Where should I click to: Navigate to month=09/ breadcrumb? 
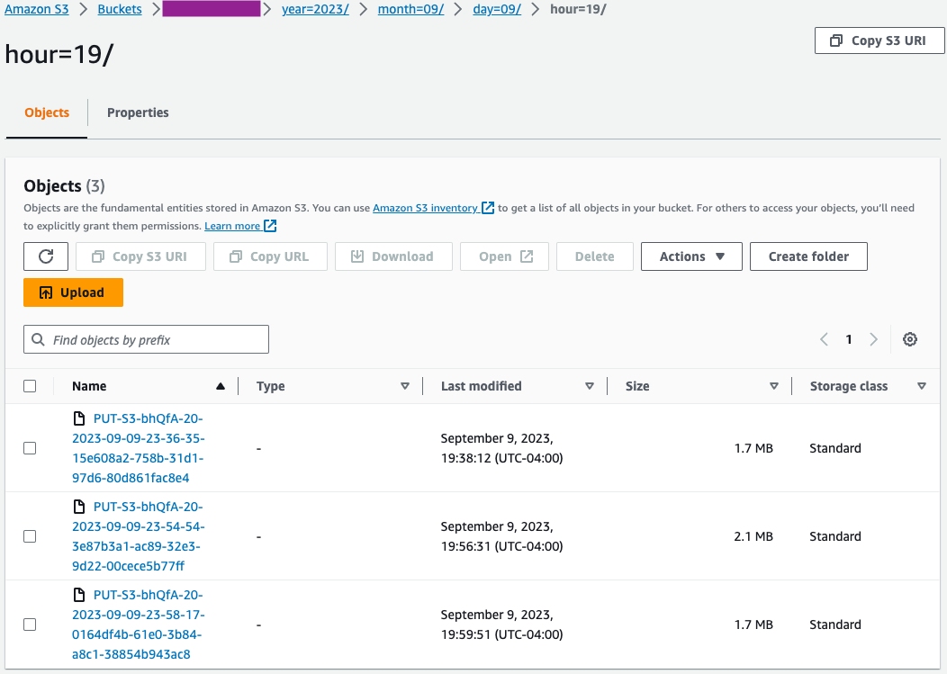coord(410,10)
